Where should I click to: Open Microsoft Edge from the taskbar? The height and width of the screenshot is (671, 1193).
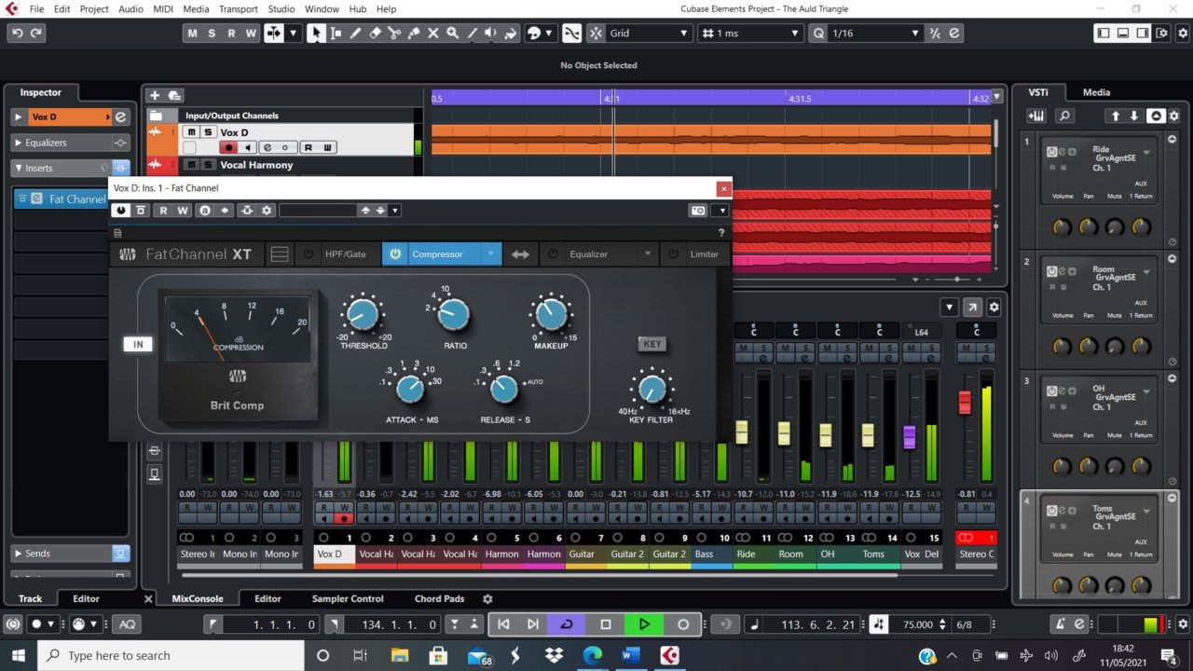coord(593,656)
